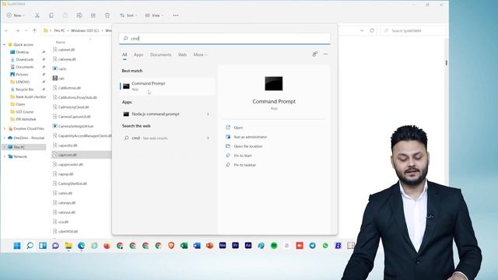Image resolution: width=498 pixels, height=280 pixels.
Task: Click This PC in the address breadcrumb
Action: coord(59,30)
